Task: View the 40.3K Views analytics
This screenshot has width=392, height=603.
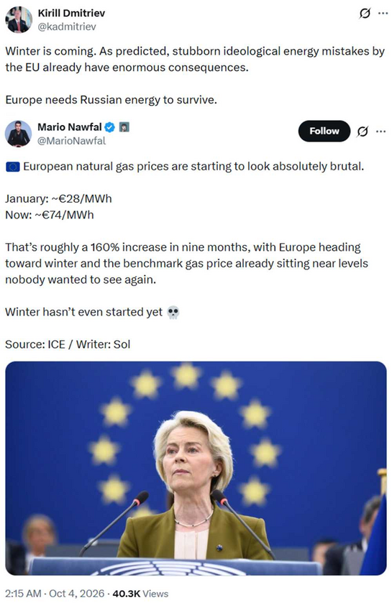Action: [140, 594]
